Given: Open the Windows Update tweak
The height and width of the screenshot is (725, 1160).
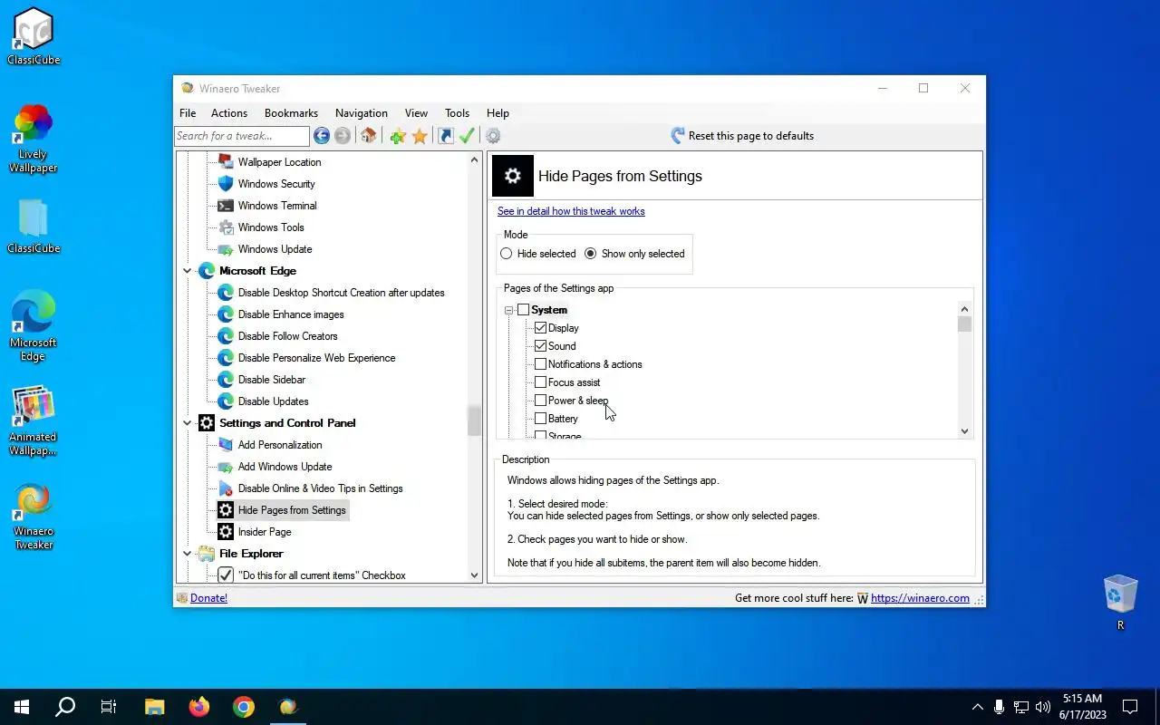Looking at the screenshot, I should point(275,249).
